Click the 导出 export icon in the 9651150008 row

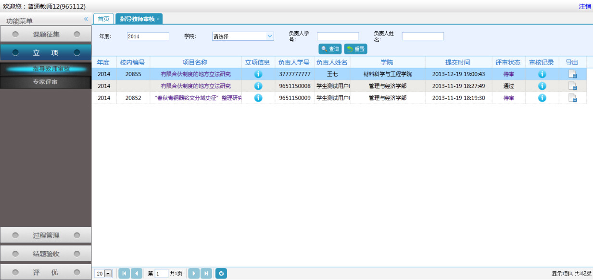click(572, 86)
